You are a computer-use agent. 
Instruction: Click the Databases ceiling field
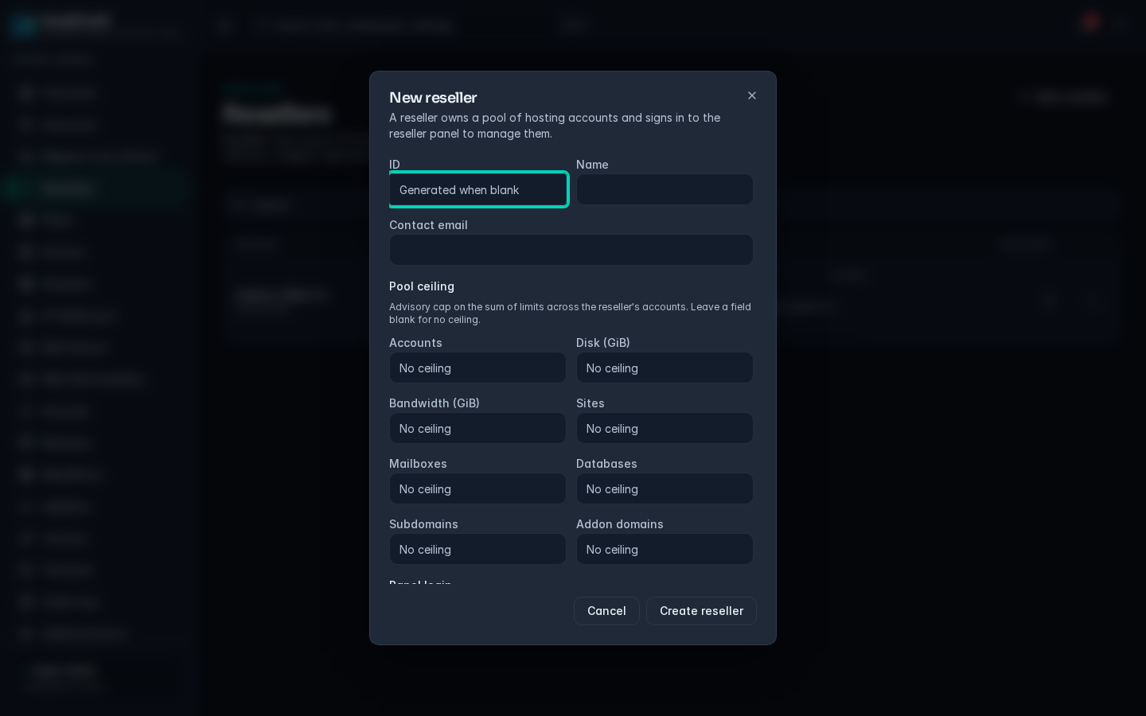[665, 488]
